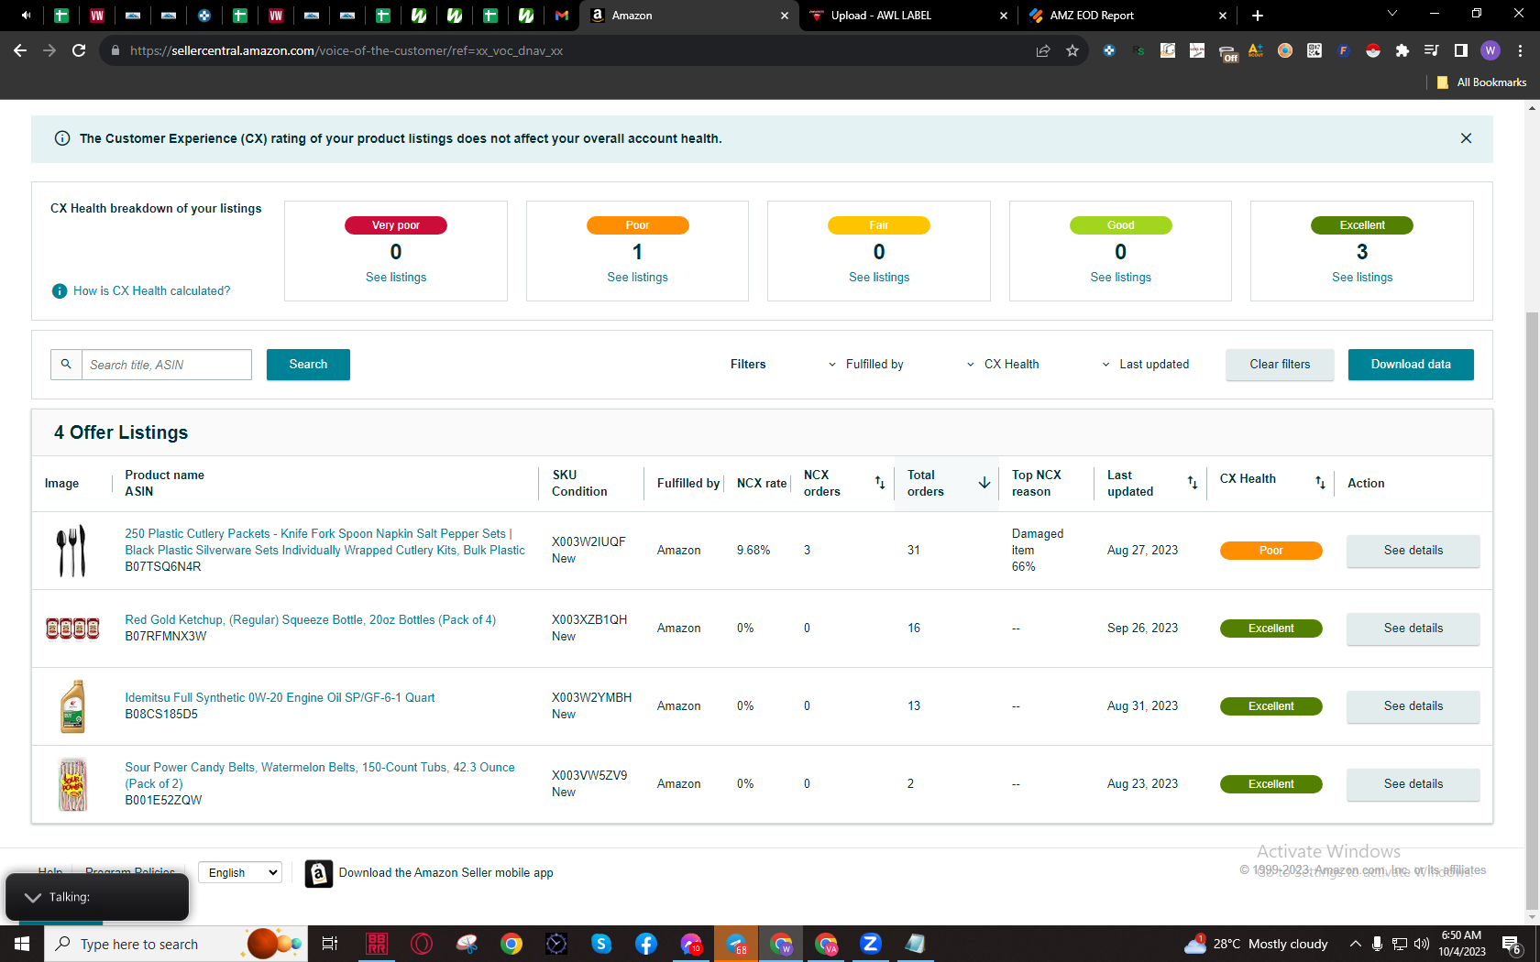Screen dimensions: 1540x962
Task: Open Opera browser from the taskbar
Action: 422,944
